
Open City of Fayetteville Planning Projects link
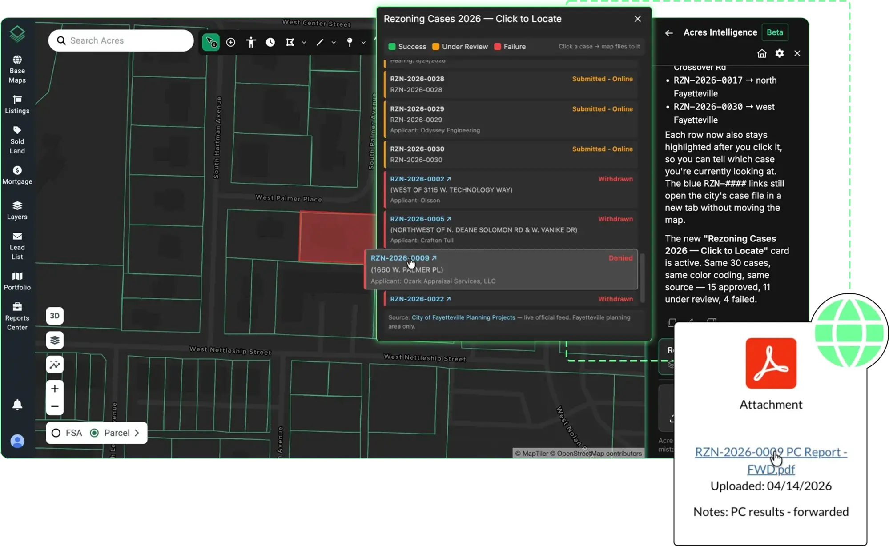(463, 317)
